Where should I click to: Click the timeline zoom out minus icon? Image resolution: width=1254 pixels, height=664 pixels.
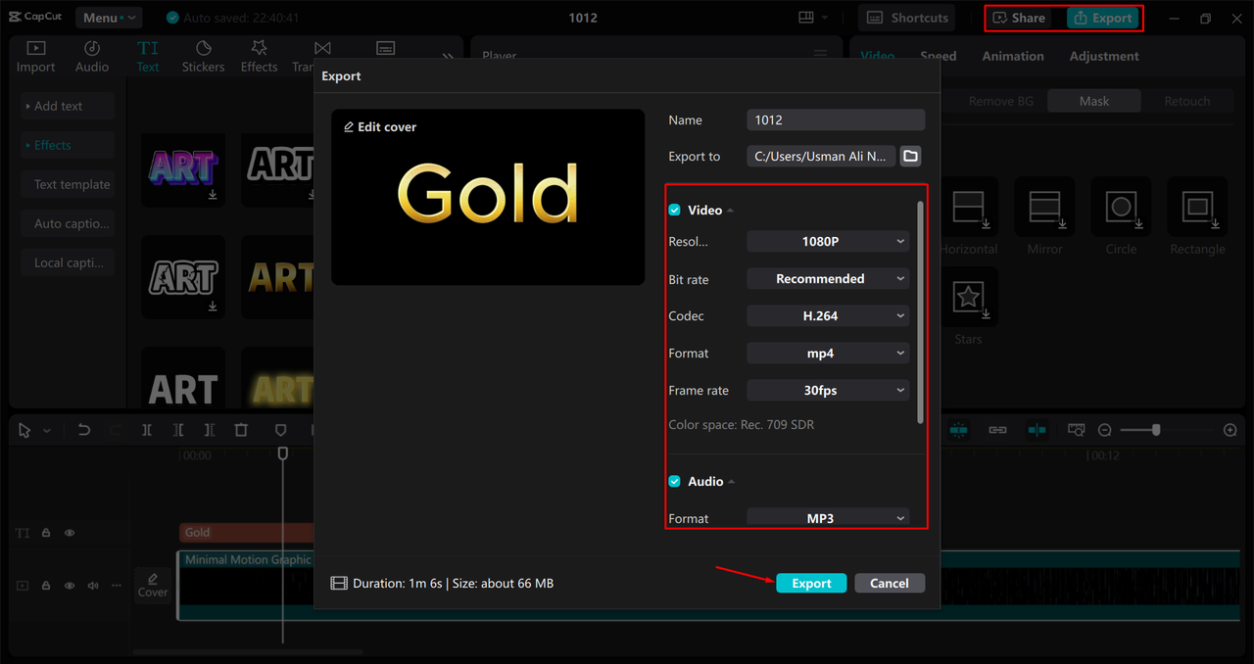click(1104, 430)
